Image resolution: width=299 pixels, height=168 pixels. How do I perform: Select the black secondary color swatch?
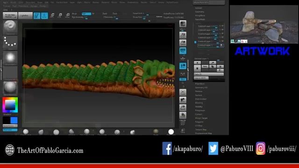7,120
